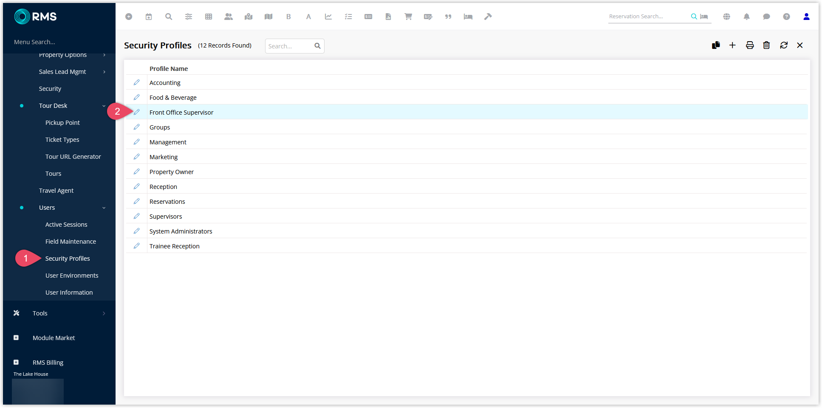Viewport: 822px width, 408px height.
Task: Click the hammer tool icon
Action: point(488,17)
